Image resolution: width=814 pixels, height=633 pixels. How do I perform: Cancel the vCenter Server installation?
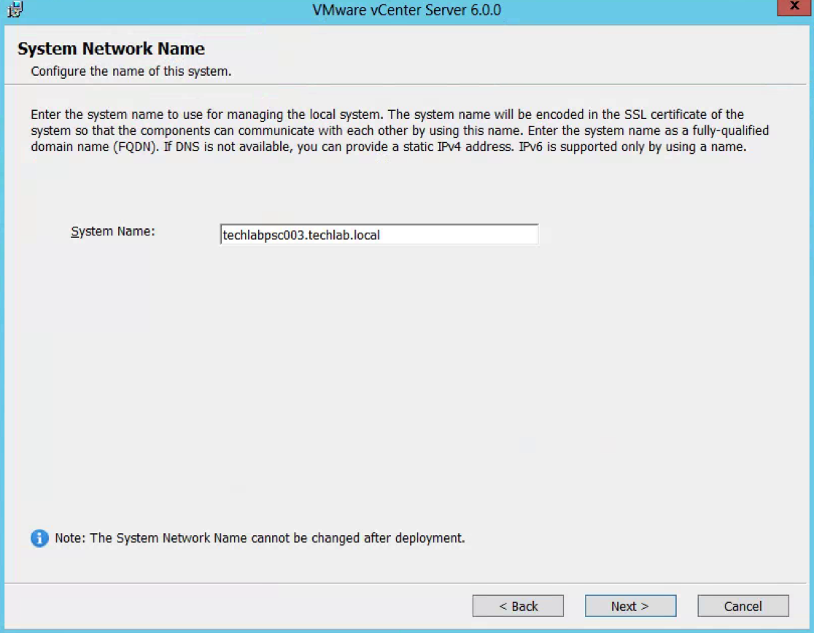[x=743, y=606]
